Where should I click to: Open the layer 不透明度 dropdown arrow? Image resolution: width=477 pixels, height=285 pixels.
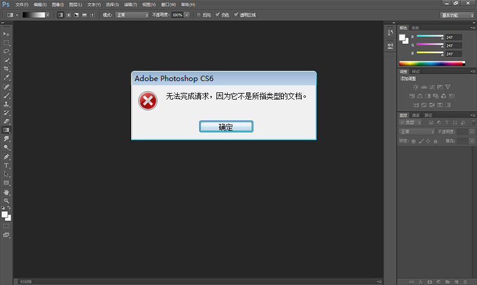(472, 132)
